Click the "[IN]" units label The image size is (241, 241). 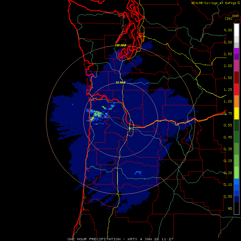pos(228,18)
